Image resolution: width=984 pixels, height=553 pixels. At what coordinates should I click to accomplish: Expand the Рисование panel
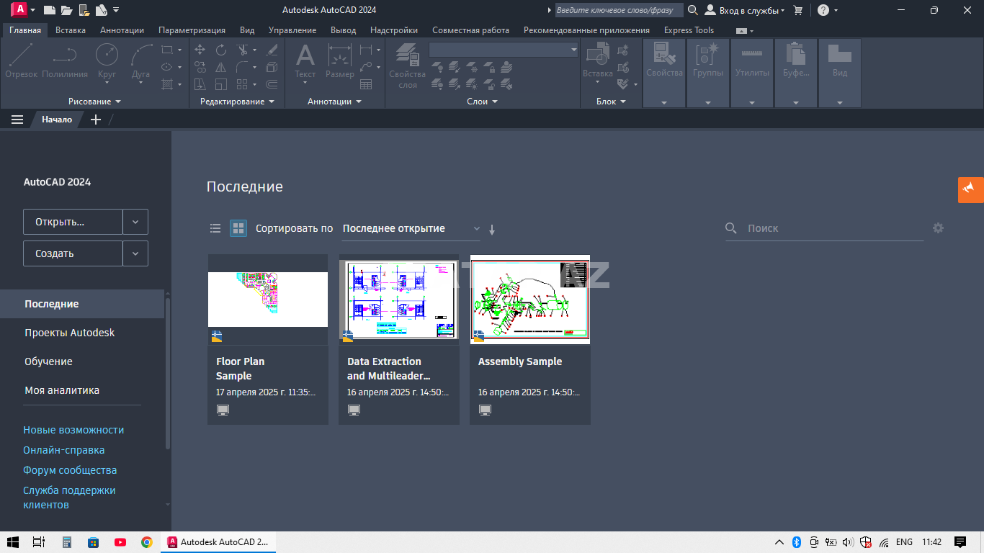click(94, 102)
